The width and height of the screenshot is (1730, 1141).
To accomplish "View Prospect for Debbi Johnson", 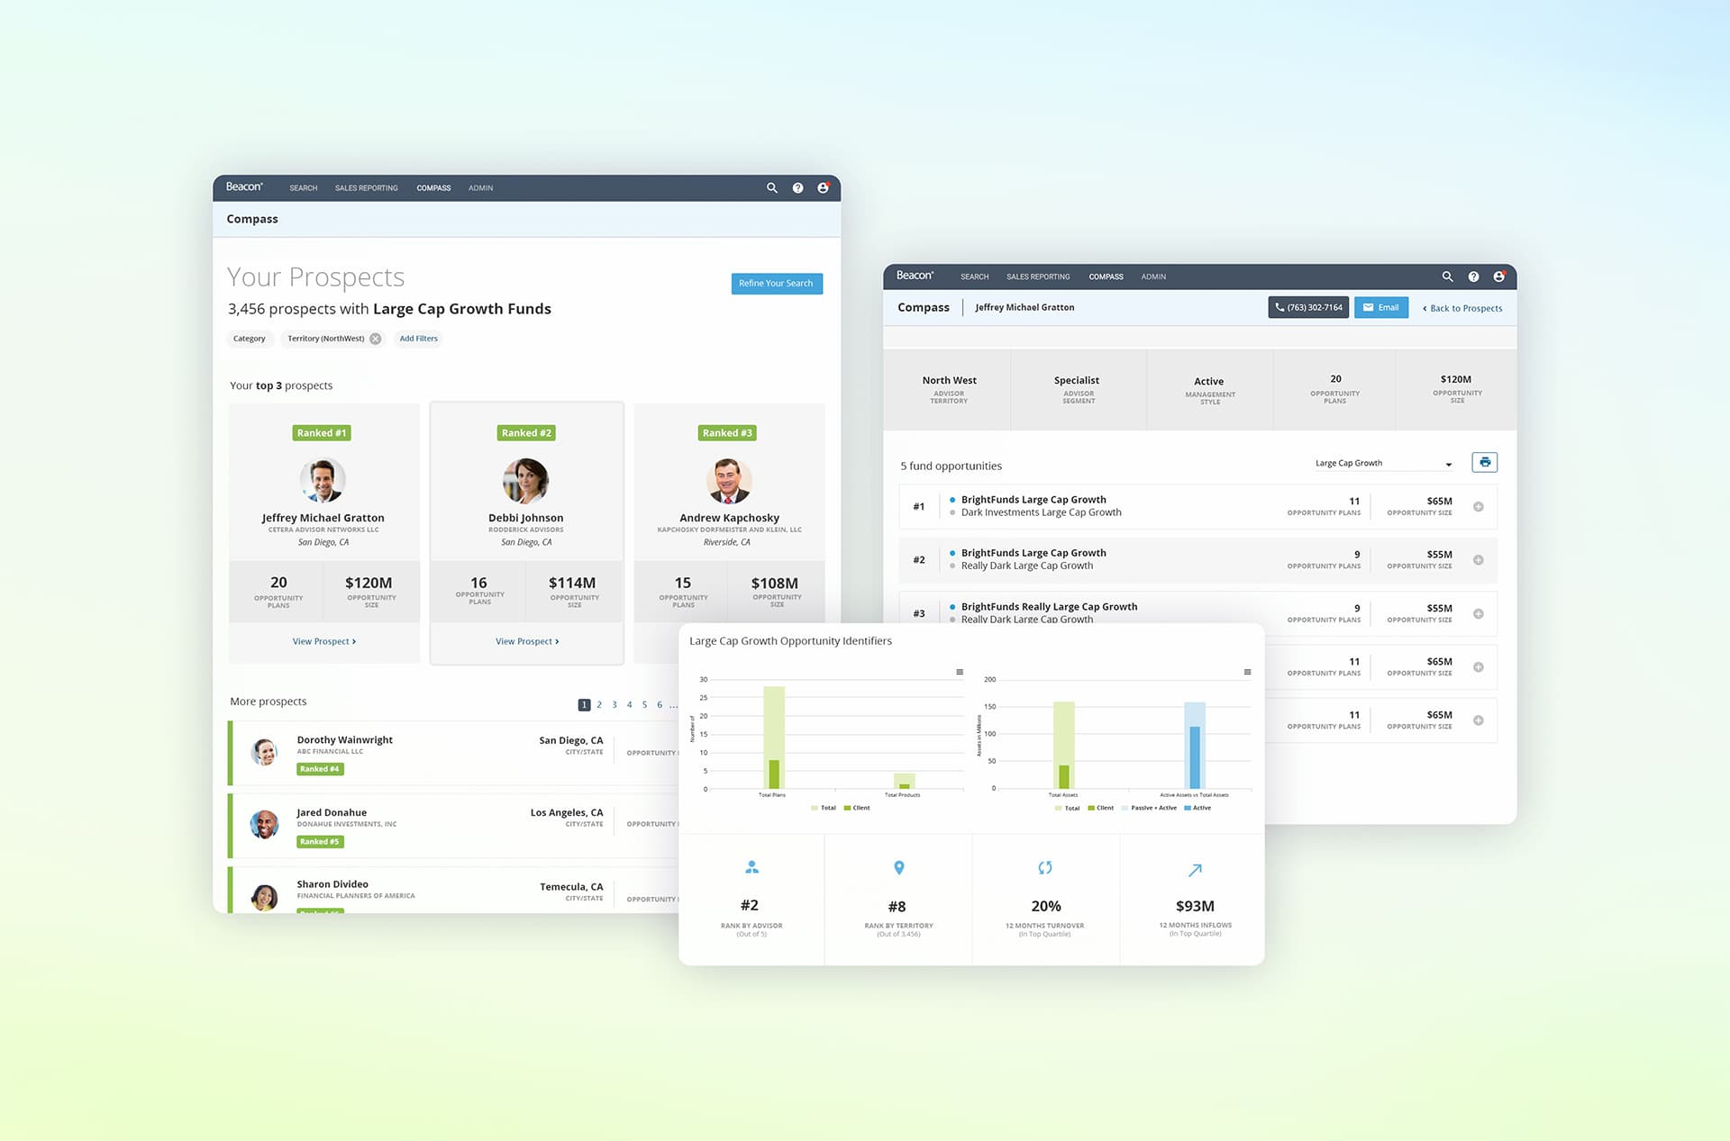I will pos(527,641).
